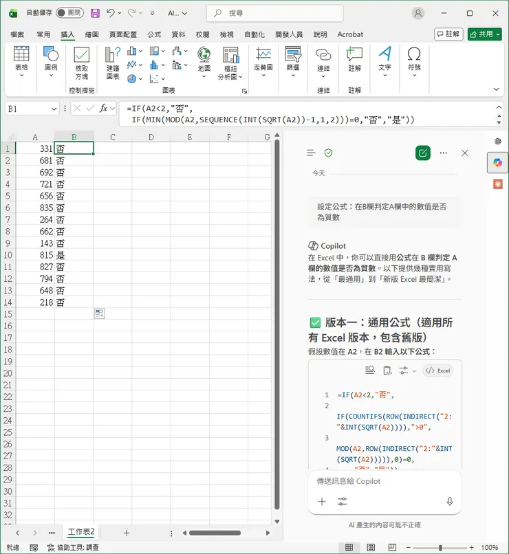This screenshot has height=554, width=509.
Task: Select cell A10 containing 815
Action: (x=35, y=255)
